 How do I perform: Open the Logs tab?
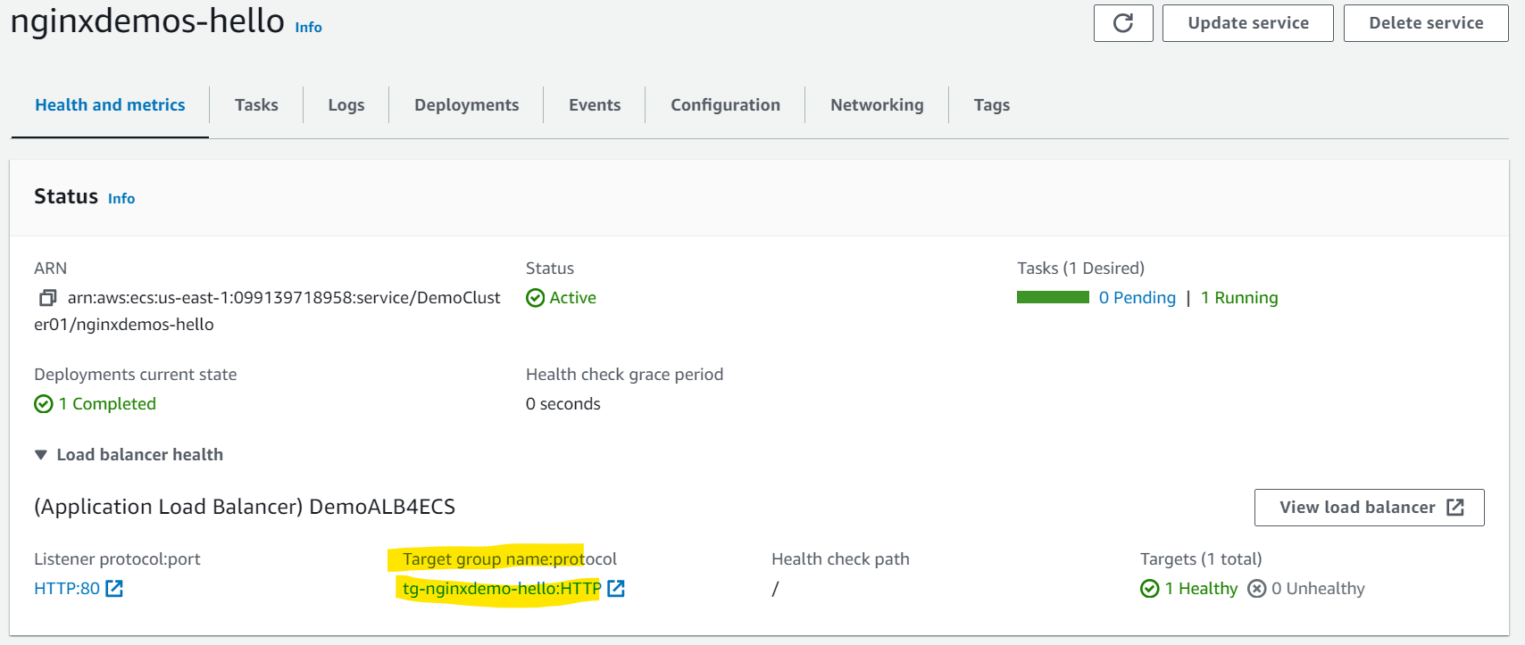(x=346, y=105)
